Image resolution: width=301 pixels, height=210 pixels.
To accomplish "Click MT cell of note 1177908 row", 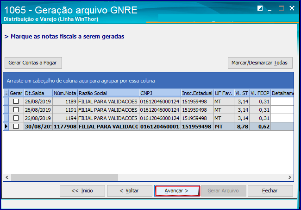I will [224, 127].
